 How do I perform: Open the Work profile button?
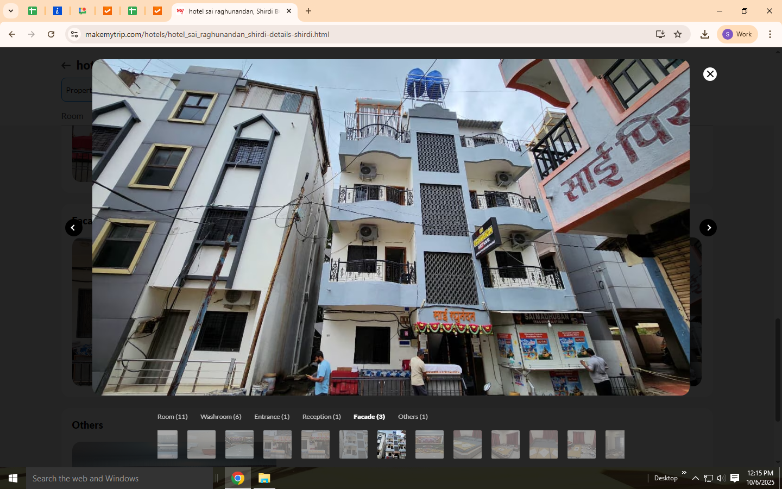point(737,34)
